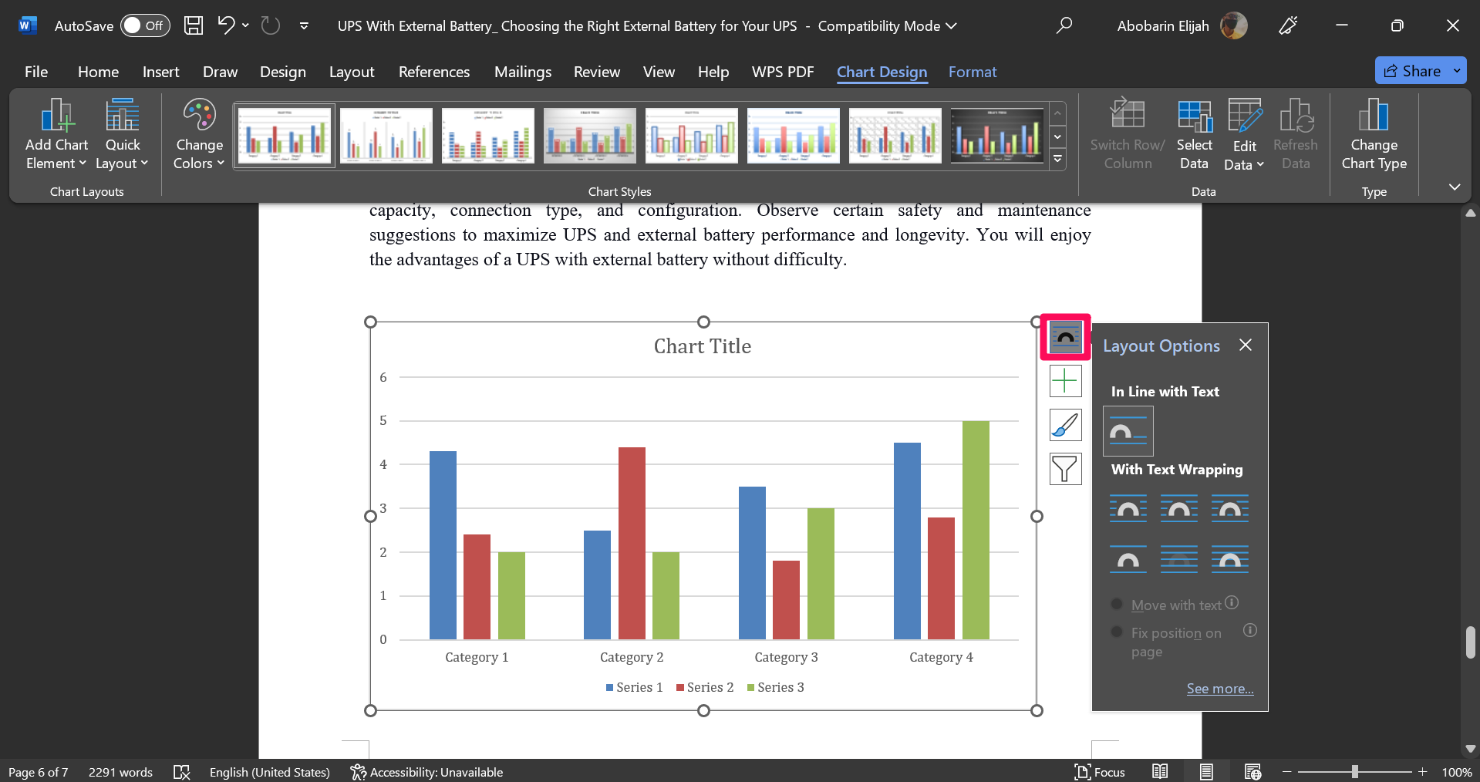Select the Square text wrapping option
This screenshot has width=1480, height=782.
click(x=1128, y=509)
